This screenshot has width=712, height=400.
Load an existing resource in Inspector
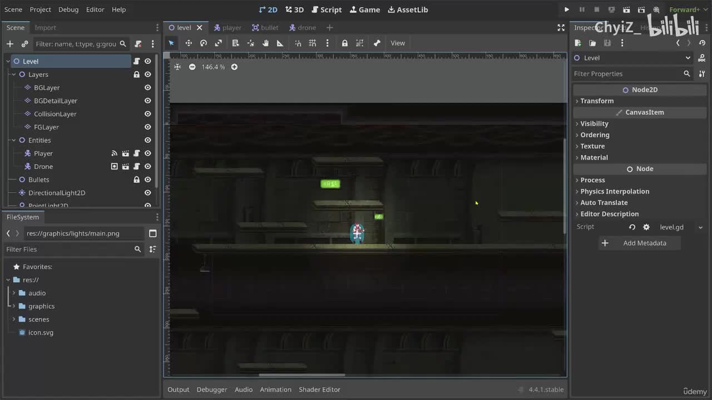tap(592, 43)
